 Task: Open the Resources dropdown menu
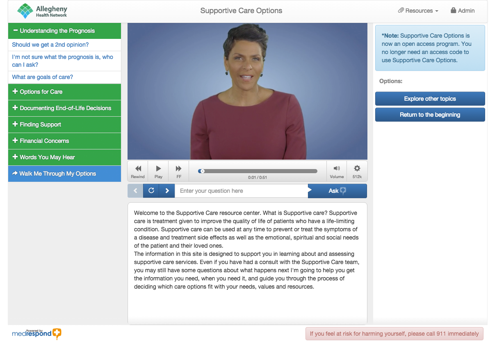coord(418,11)
